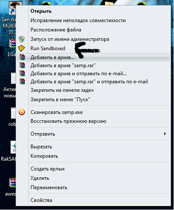Select the Актив новы text file icon
Image resolution: width=174 pixels, height=210 pixels.
[10, 85]
